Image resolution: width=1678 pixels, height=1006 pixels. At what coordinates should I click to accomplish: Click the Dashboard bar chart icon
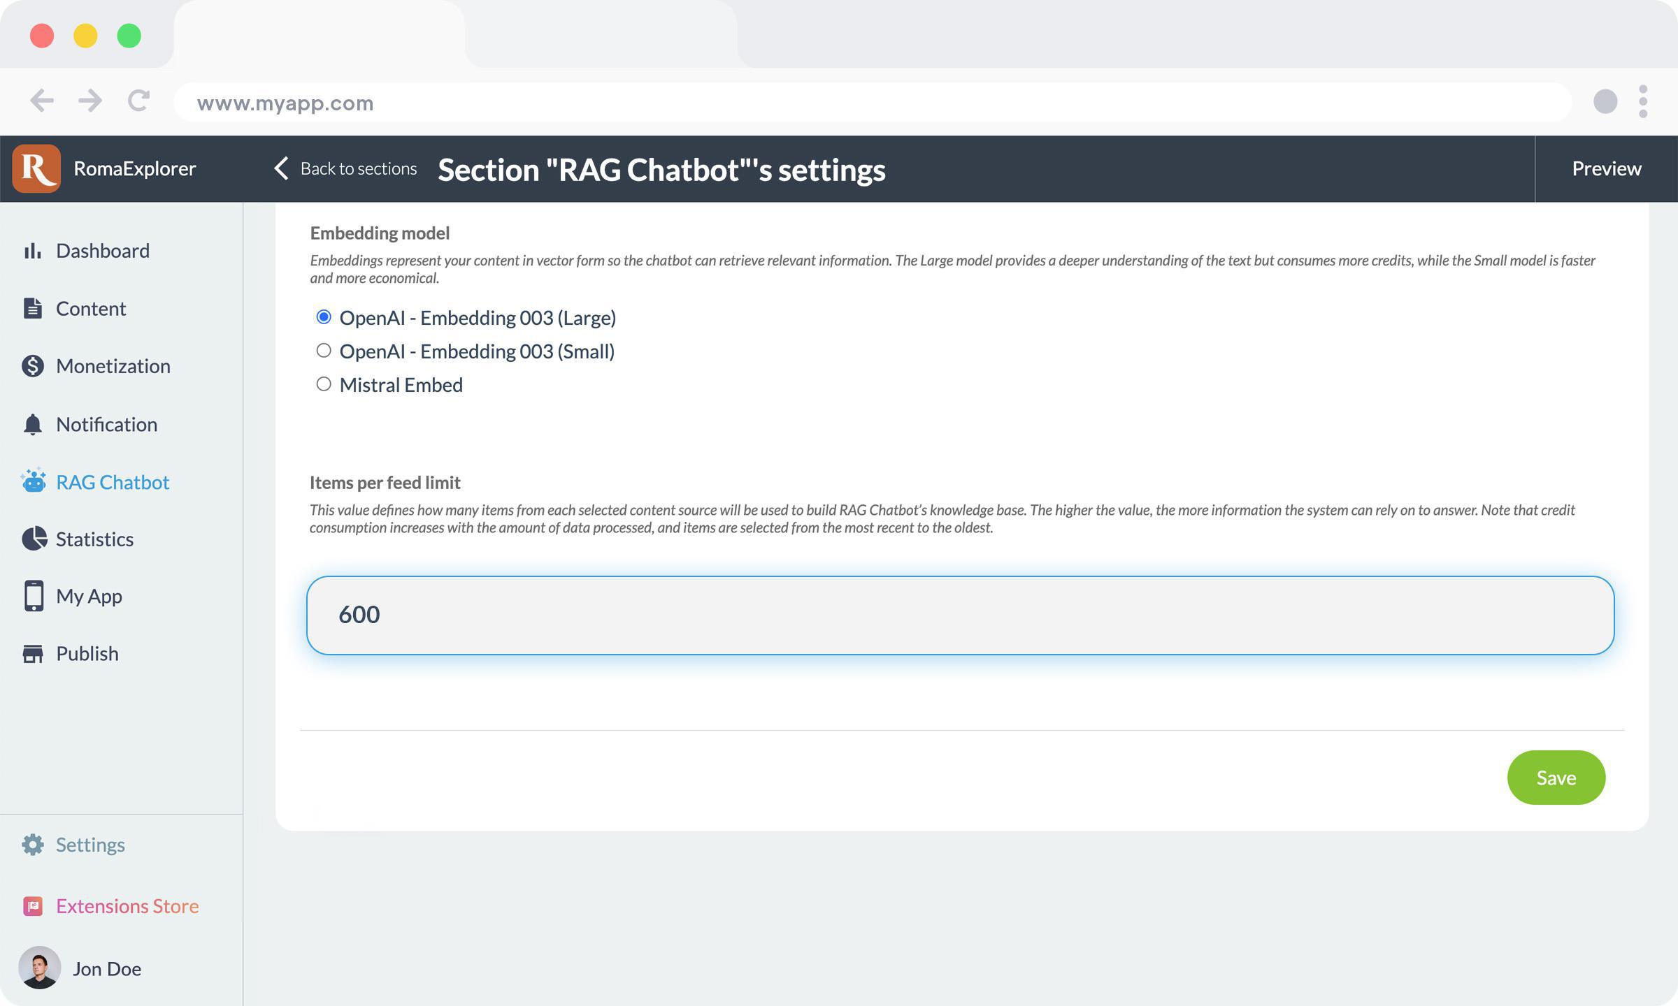pos(32,251)
